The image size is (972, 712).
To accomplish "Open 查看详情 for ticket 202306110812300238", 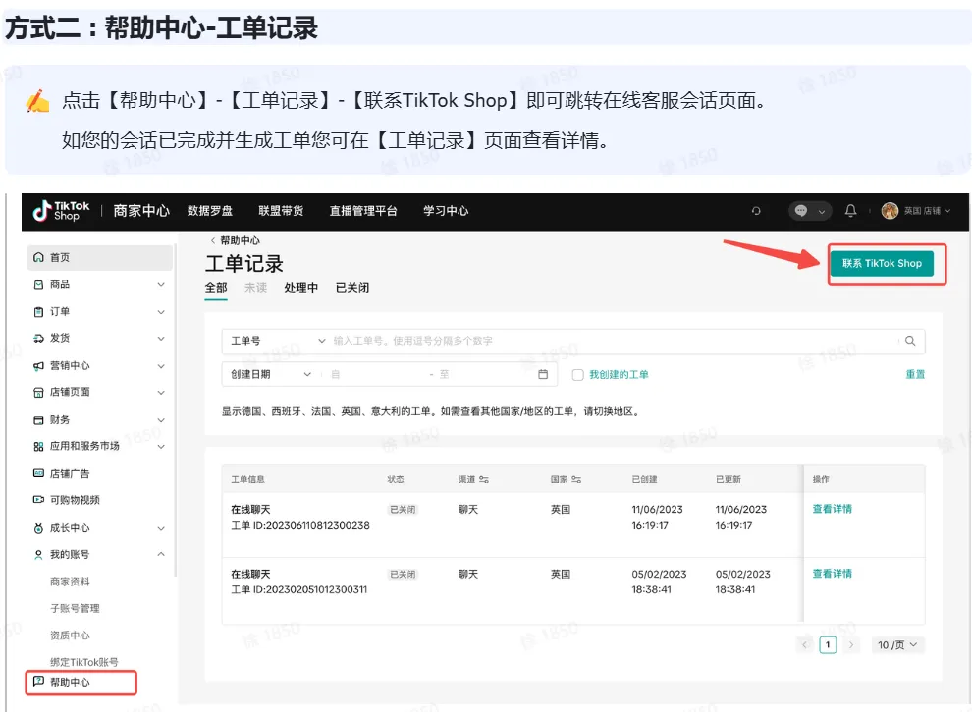I will coord(832,509).
